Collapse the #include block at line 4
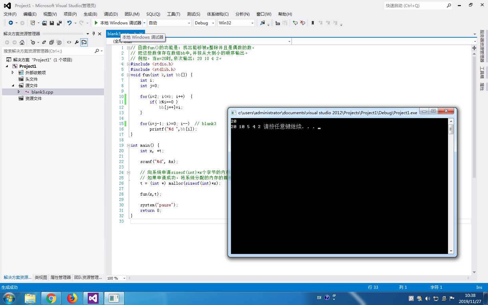 pos(128,64)
